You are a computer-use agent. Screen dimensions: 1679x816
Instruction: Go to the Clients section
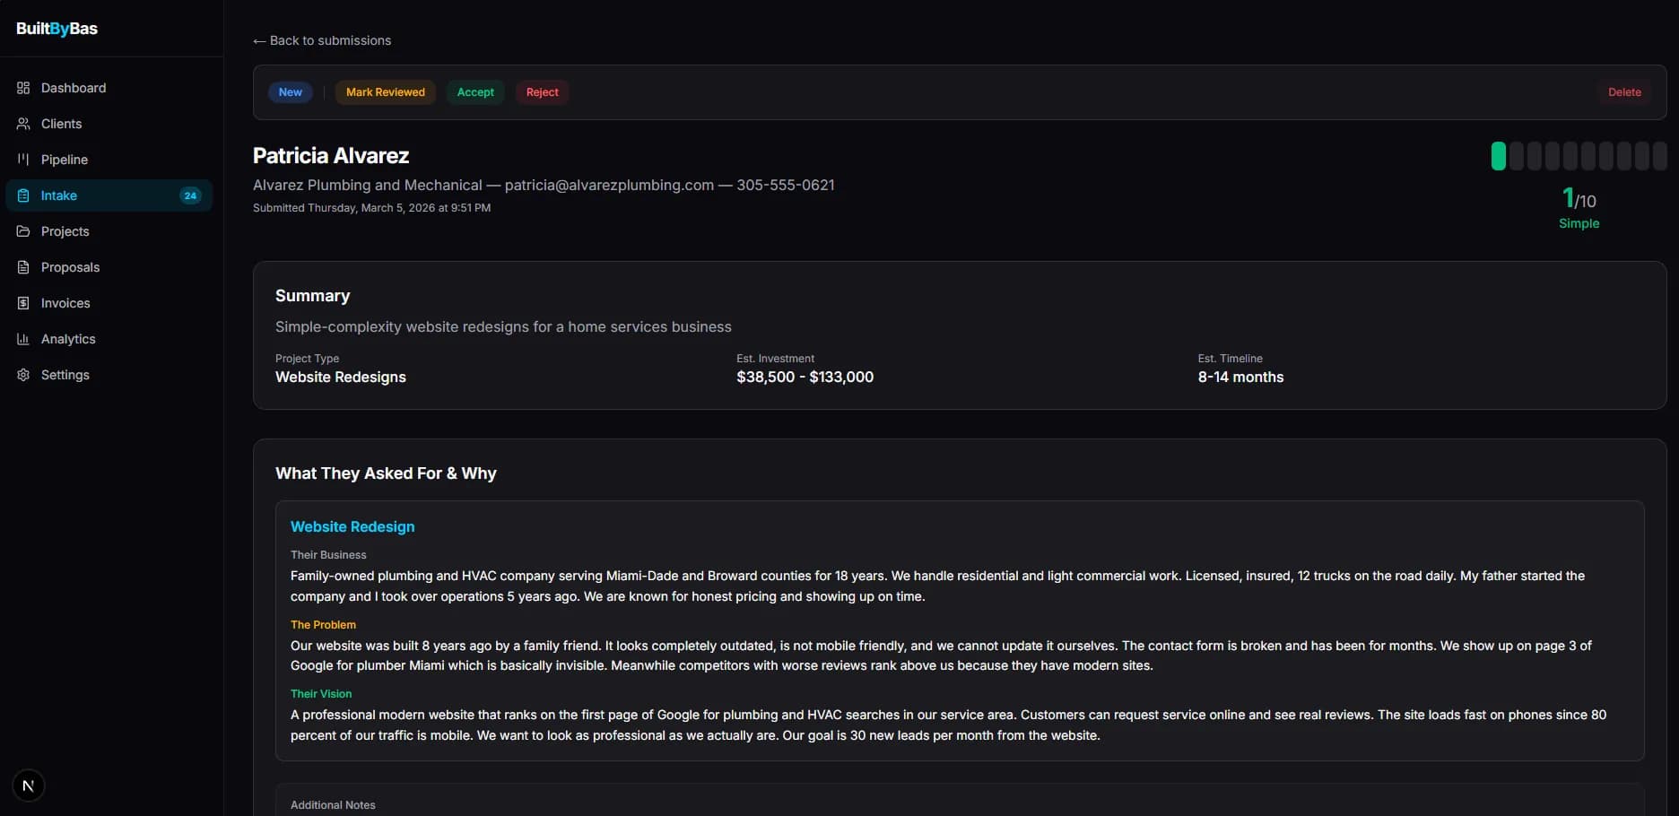pyautogui.click(x=61, y=124)
